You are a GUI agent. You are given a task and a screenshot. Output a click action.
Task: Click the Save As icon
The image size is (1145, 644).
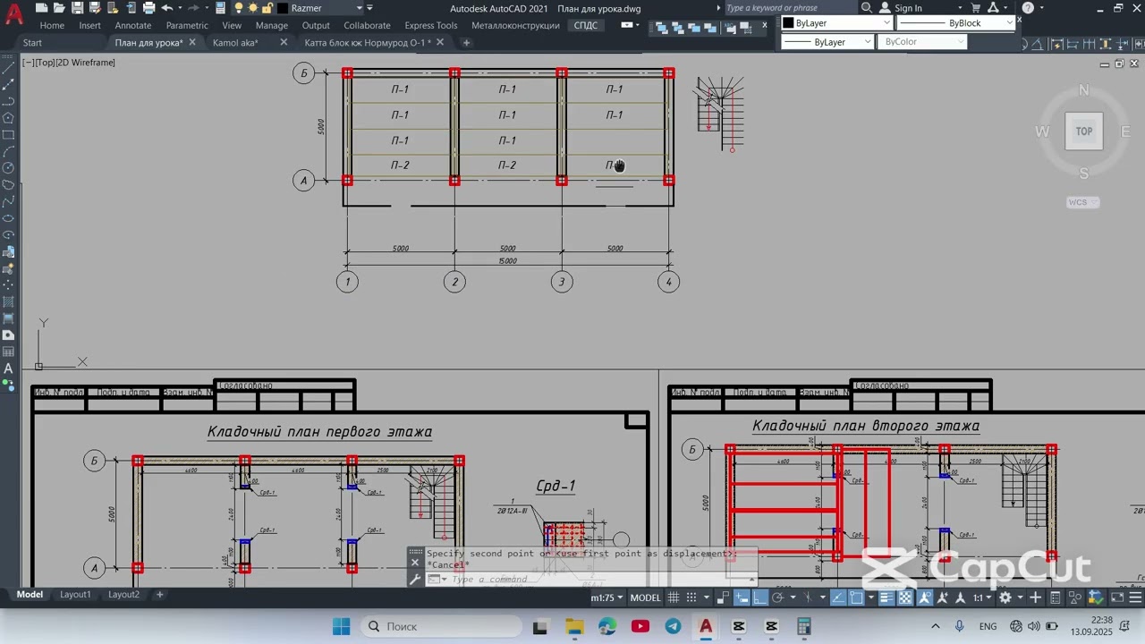tap(95, 8)
